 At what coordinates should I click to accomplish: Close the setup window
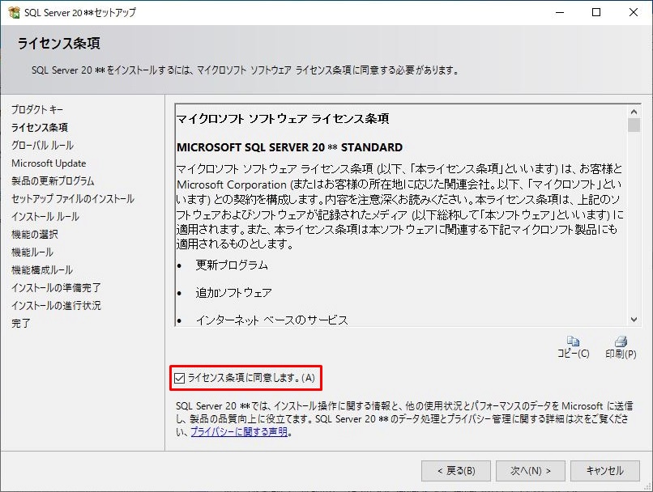click(x=634, y=12)
